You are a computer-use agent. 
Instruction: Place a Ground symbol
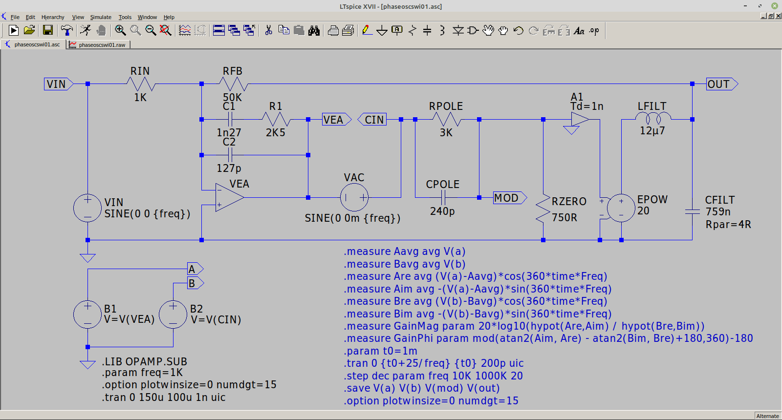coord(382,30)
